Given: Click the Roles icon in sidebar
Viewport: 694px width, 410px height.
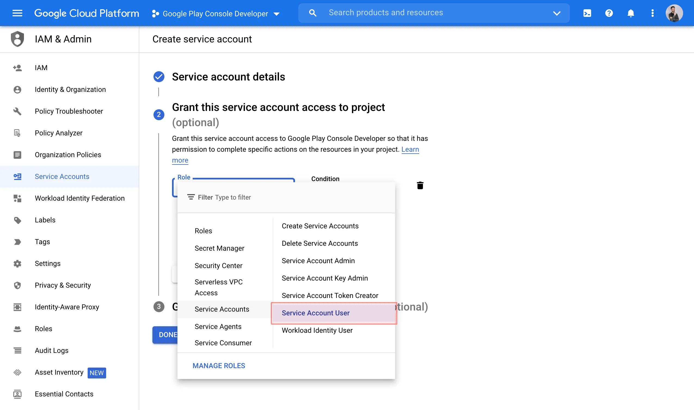Looking at the screenshot, I should point(18,328).
